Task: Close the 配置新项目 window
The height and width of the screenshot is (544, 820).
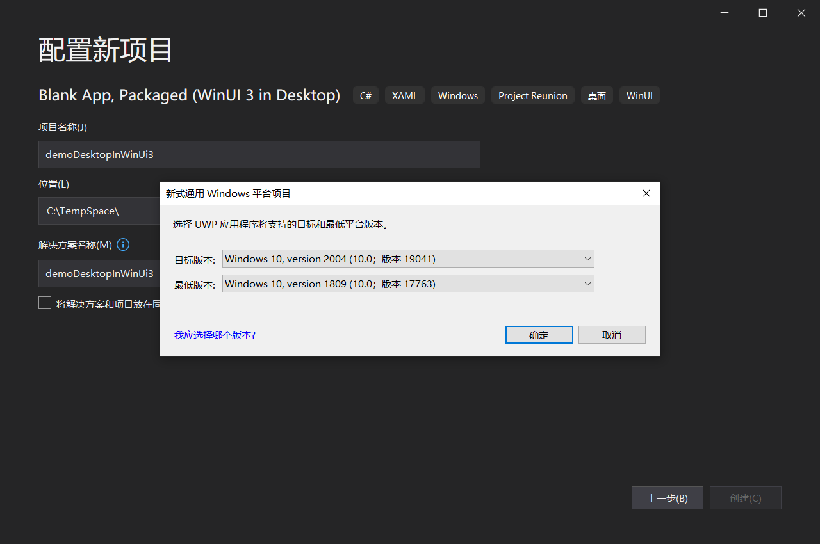Action: click(801, 13)
